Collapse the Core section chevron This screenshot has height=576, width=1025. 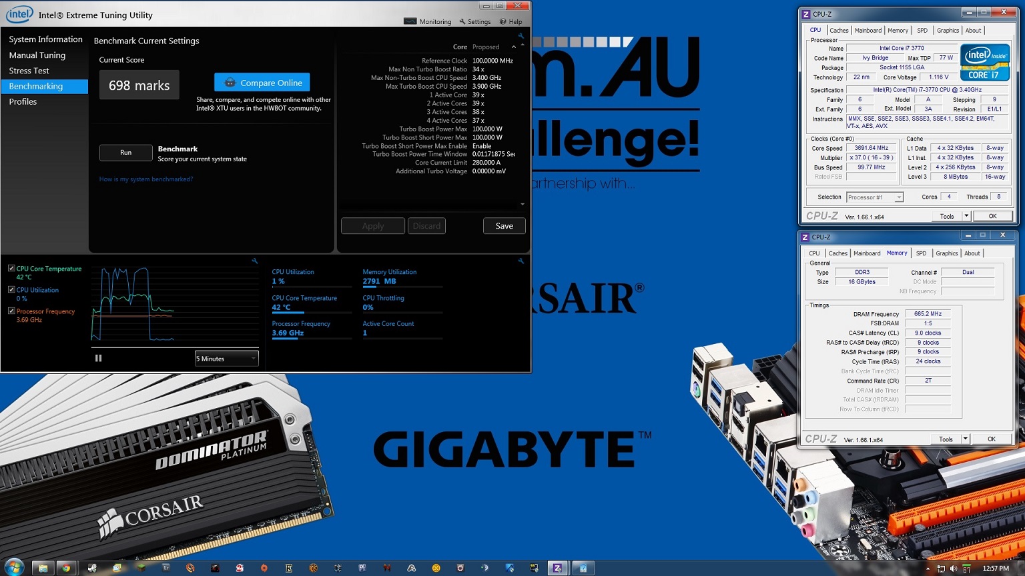tap(513, 47)
